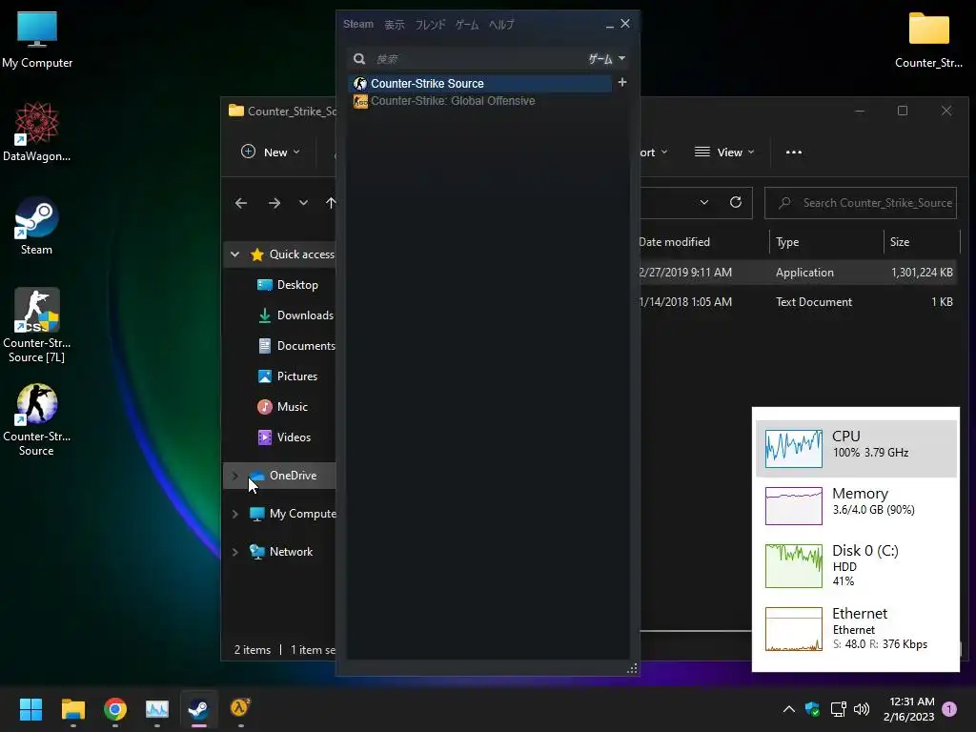976x732 pixels.
Task: Open DataWagon desktop shortcut
Action: pyautogui.click(x=37, y=132)
